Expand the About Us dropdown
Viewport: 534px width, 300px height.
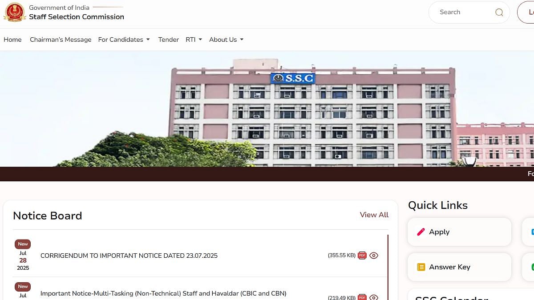[x=226, y=40]
